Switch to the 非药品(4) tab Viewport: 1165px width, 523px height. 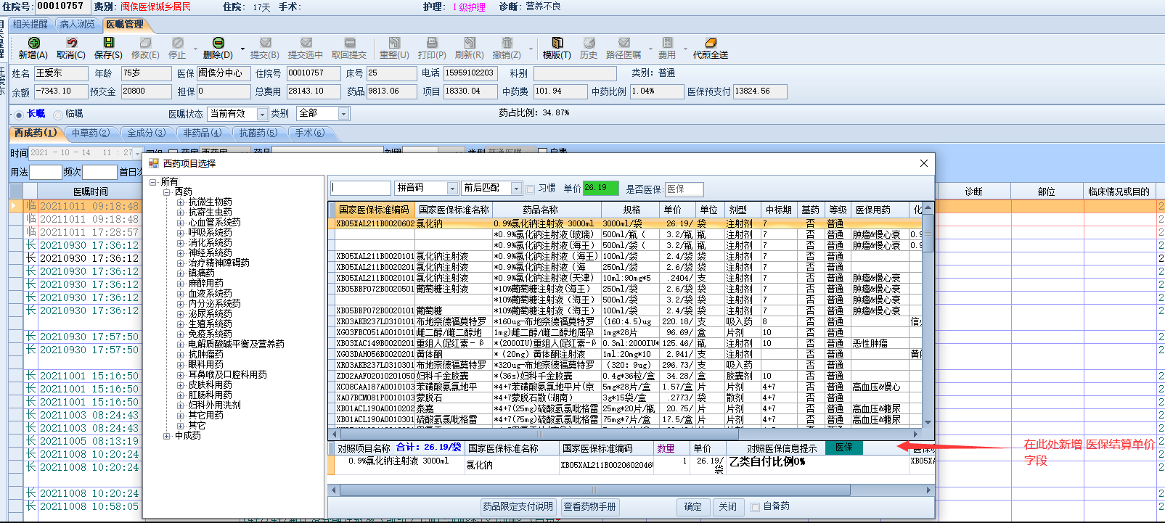tap(203, 133)
